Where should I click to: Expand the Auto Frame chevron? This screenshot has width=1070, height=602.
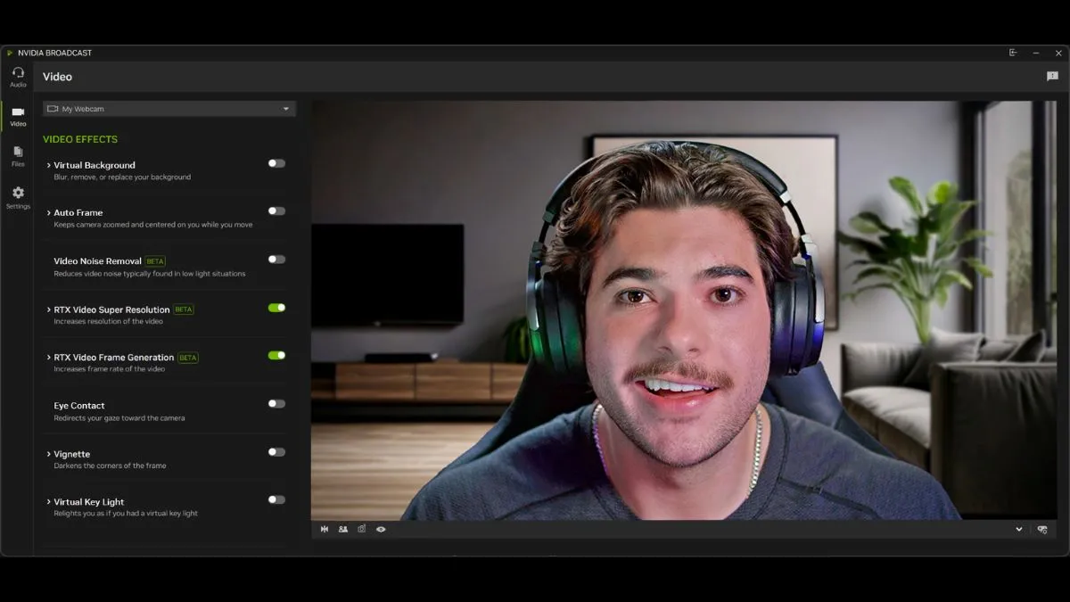pyautogui.click(x=48, y=213)
